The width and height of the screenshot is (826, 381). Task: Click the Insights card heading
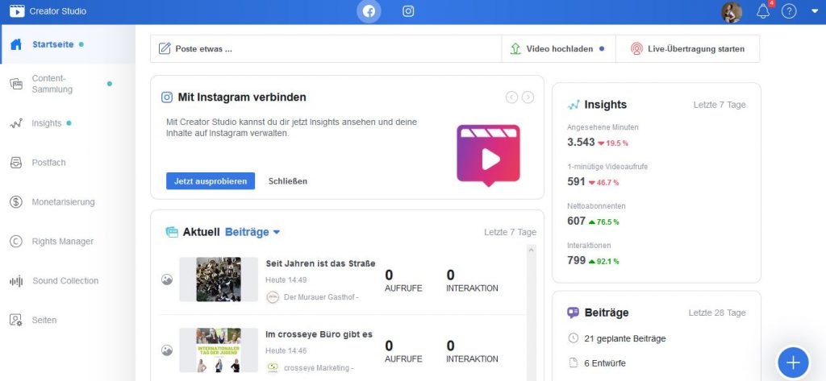605,105
